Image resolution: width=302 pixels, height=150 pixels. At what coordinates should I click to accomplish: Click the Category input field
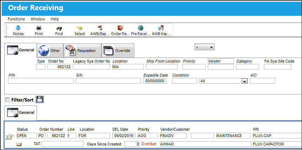248,67
